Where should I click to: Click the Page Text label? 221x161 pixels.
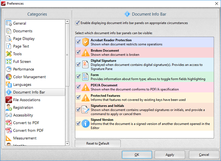coord(21,46)
